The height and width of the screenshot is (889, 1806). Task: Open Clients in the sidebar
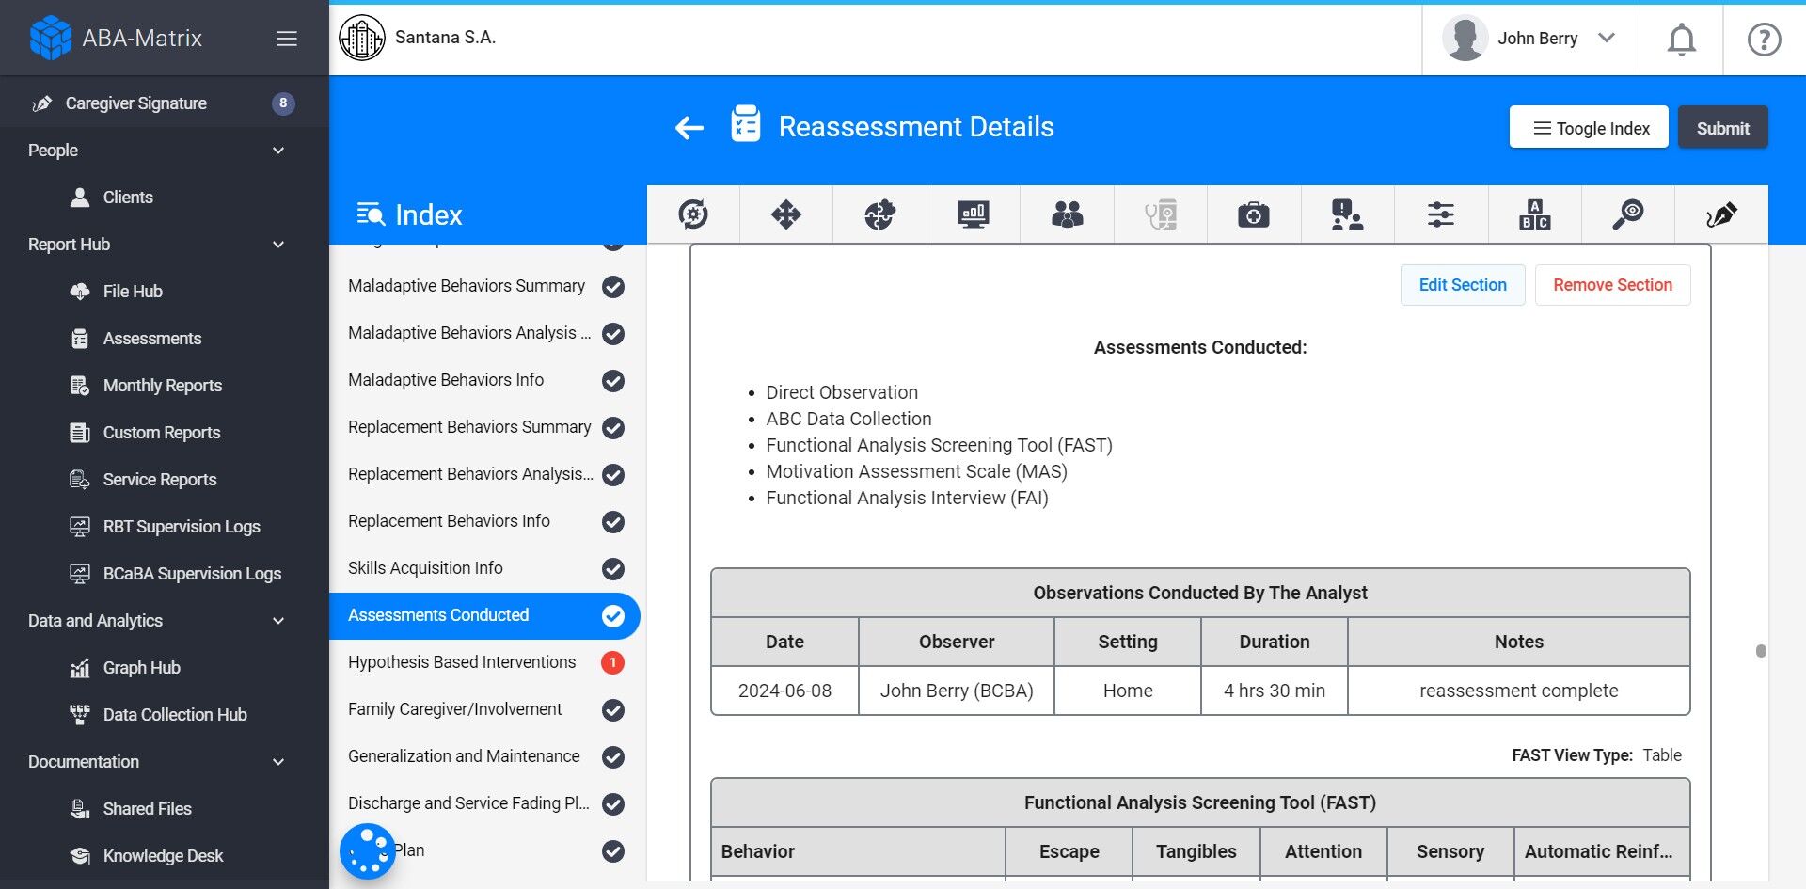(128, 198)
